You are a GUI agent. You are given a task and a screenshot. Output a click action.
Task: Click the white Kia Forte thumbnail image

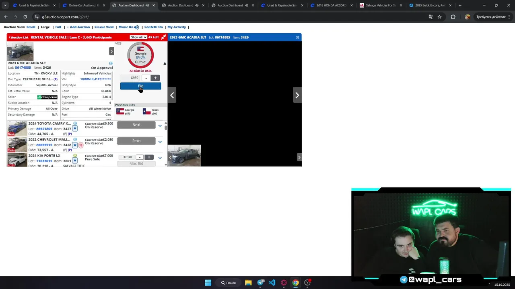pos(17,160)
